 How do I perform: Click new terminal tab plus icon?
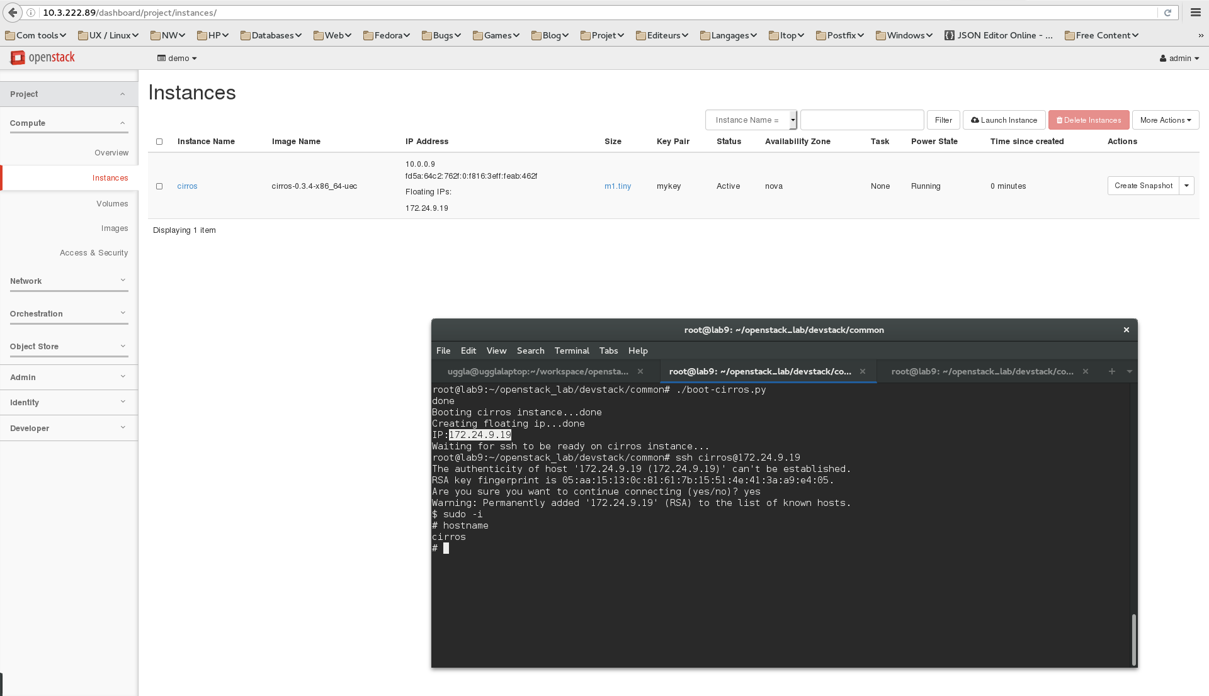(1112, 371)
